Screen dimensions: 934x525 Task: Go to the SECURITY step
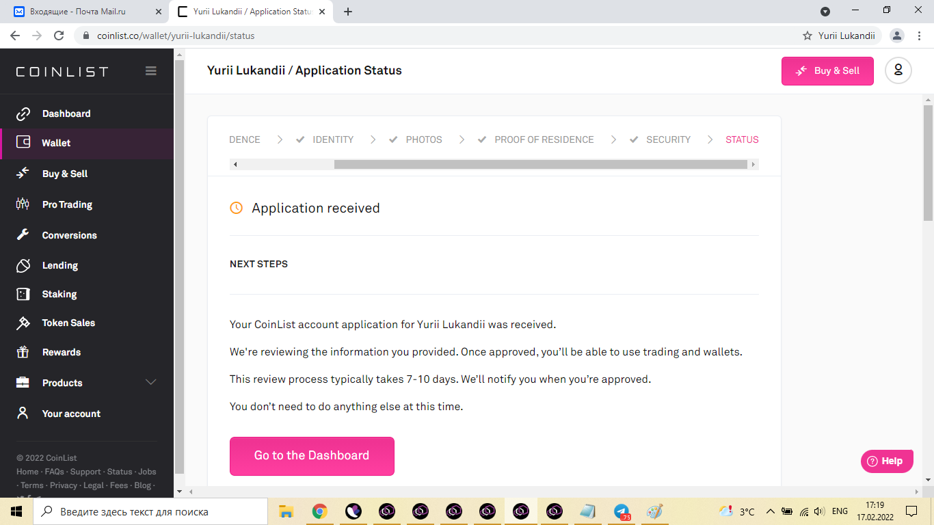(x=668, y=139)
